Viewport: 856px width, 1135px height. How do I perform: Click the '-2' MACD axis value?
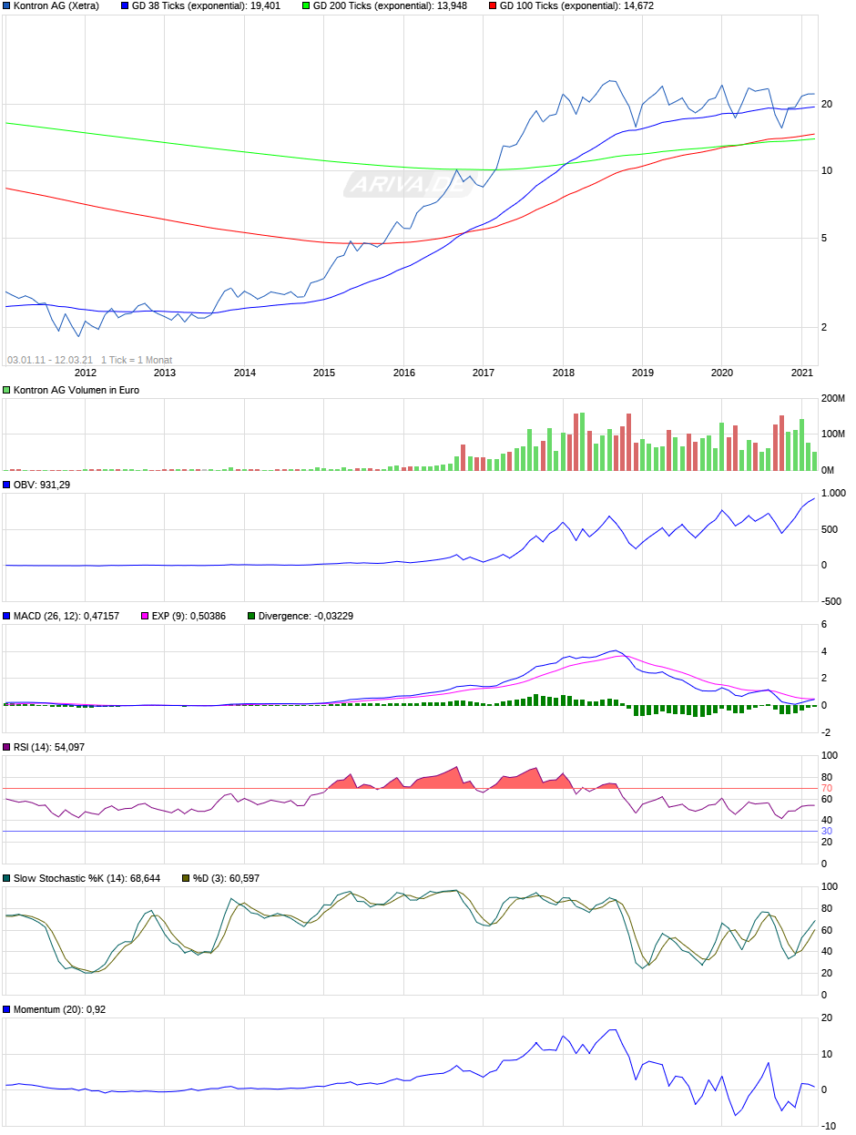826,732
